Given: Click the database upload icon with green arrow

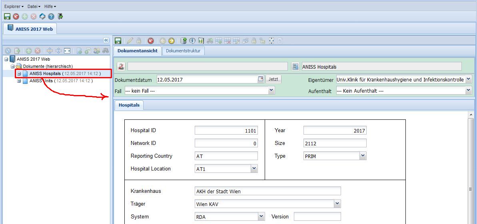Looking at the screenshot, I should [x=184, y=41].
